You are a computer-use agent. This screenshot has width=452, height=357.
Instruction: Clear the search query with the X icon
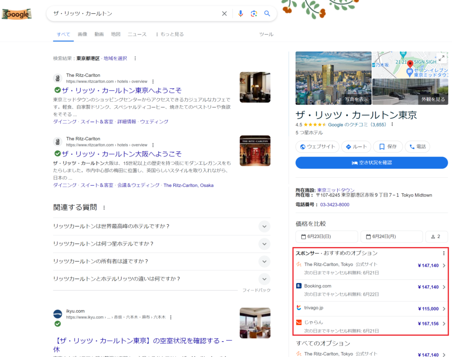point(224,14)
